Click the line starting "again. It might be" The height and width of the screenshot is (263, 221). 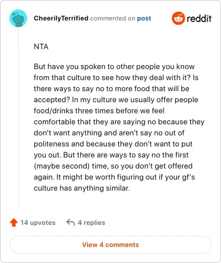tap(114, 177)
